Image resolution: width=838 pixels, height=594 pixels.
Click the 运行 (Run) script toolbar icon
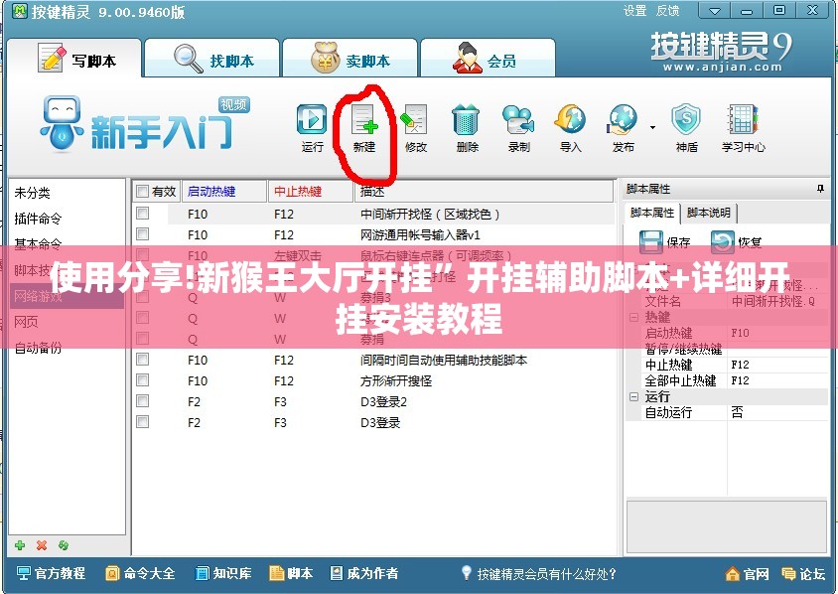312,127
